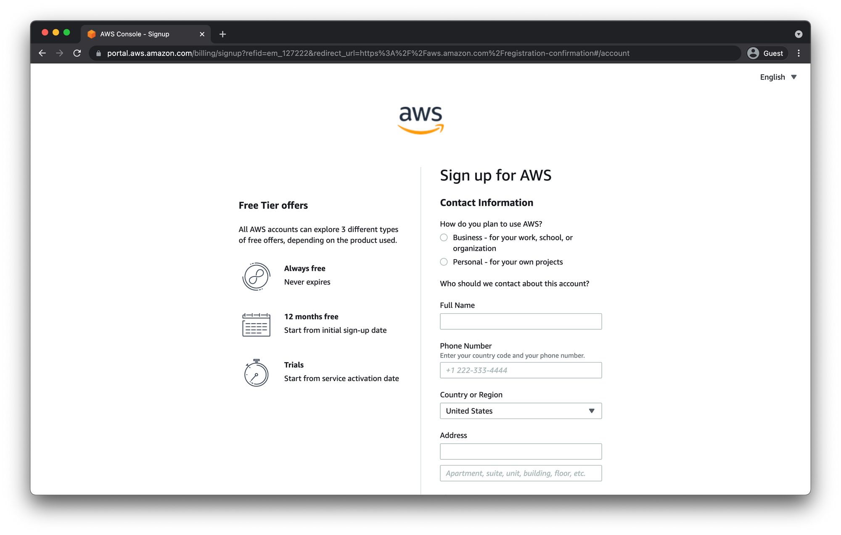Select Personal radio button option
Screen dimensions: 841x535
pyautogui.click(x=444, y=262)
